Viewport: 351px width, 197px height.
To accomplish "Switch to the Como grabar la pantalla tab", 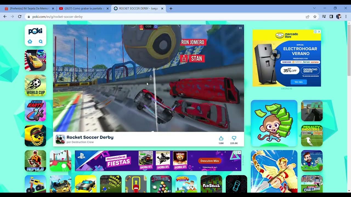I will coord(84,8).
